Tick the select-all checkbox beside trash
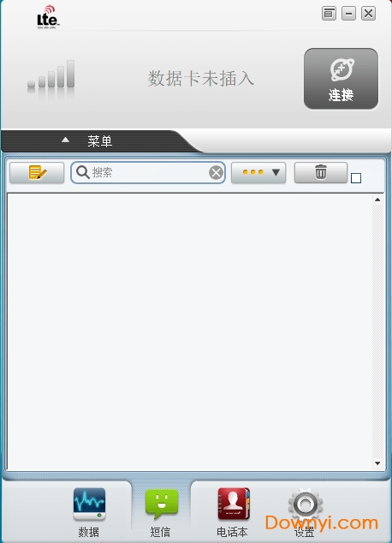This screenshot has height=543, width=392. point(356,178)
